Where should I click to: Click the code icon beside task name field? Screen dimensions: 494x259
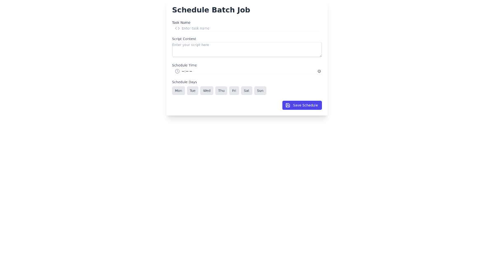click(177, 28)
